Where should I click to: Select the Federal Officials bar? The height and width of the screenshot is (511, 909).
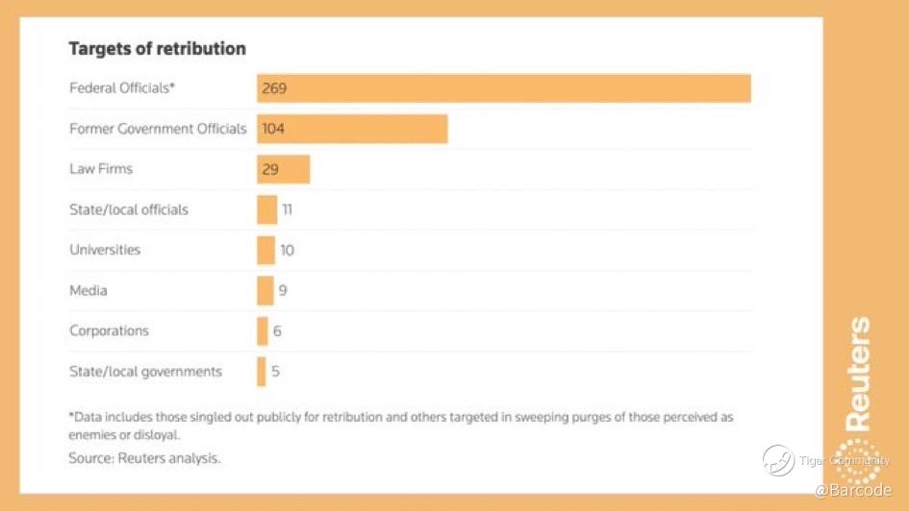503,88
